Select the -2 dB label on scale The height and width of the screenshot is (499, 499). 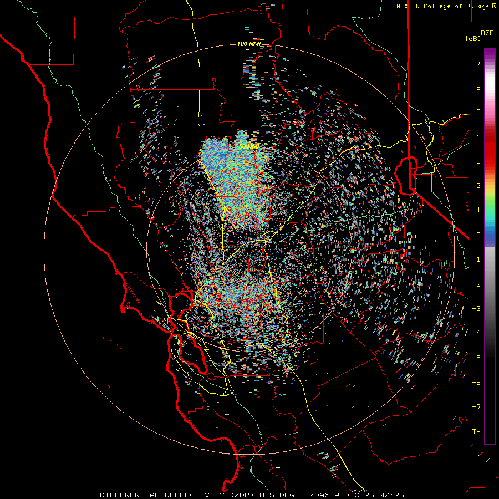pos(476,284)
